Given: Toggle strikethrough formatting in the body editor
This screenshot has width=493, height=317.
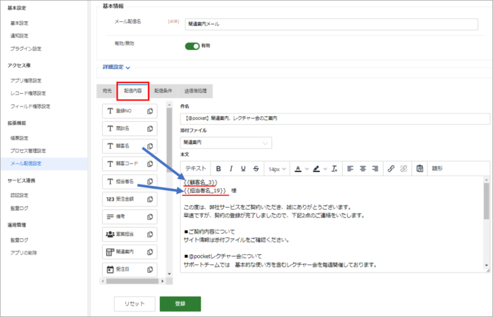Looking at the screenshot, I should (256, 169).
